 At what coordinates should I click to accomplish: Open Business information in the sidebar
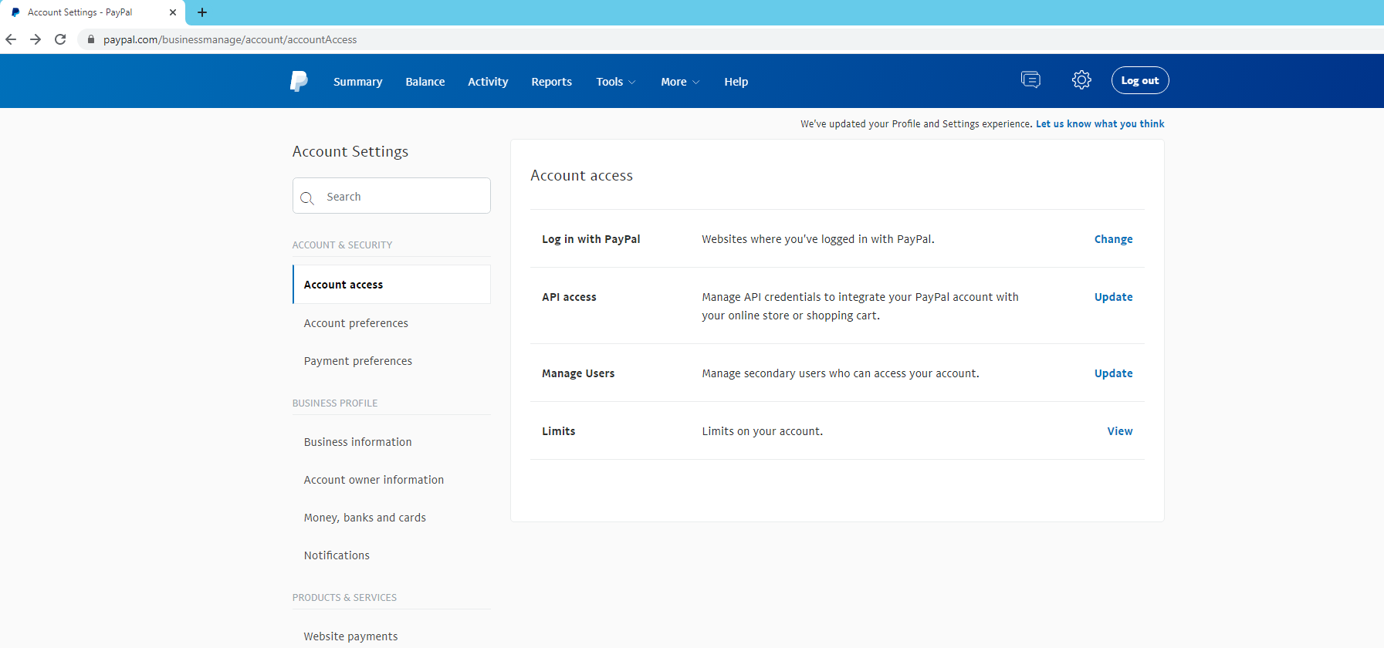coord(358,442)
